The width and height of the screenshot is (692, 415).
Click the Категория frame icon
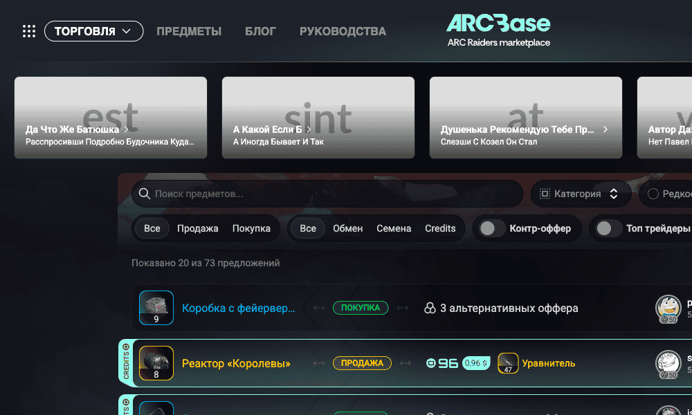click(x=545, y=194)
